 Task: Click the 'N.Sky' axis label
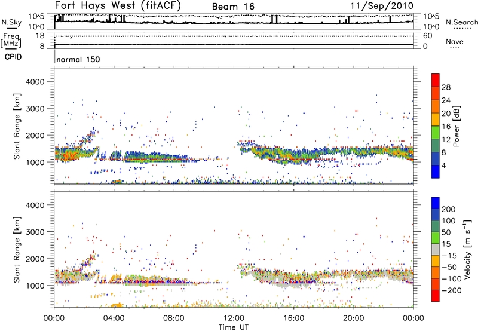(11, 22)
